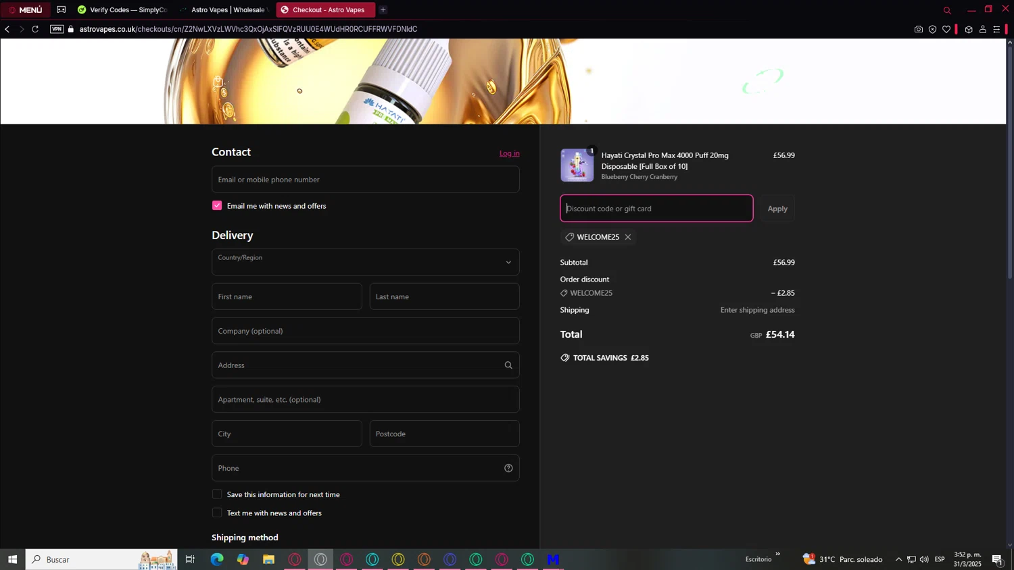The width and height of the screenshot is (1014, 570).
Task: Click the phone help question mark icon
Action: [x=508, y=468]
